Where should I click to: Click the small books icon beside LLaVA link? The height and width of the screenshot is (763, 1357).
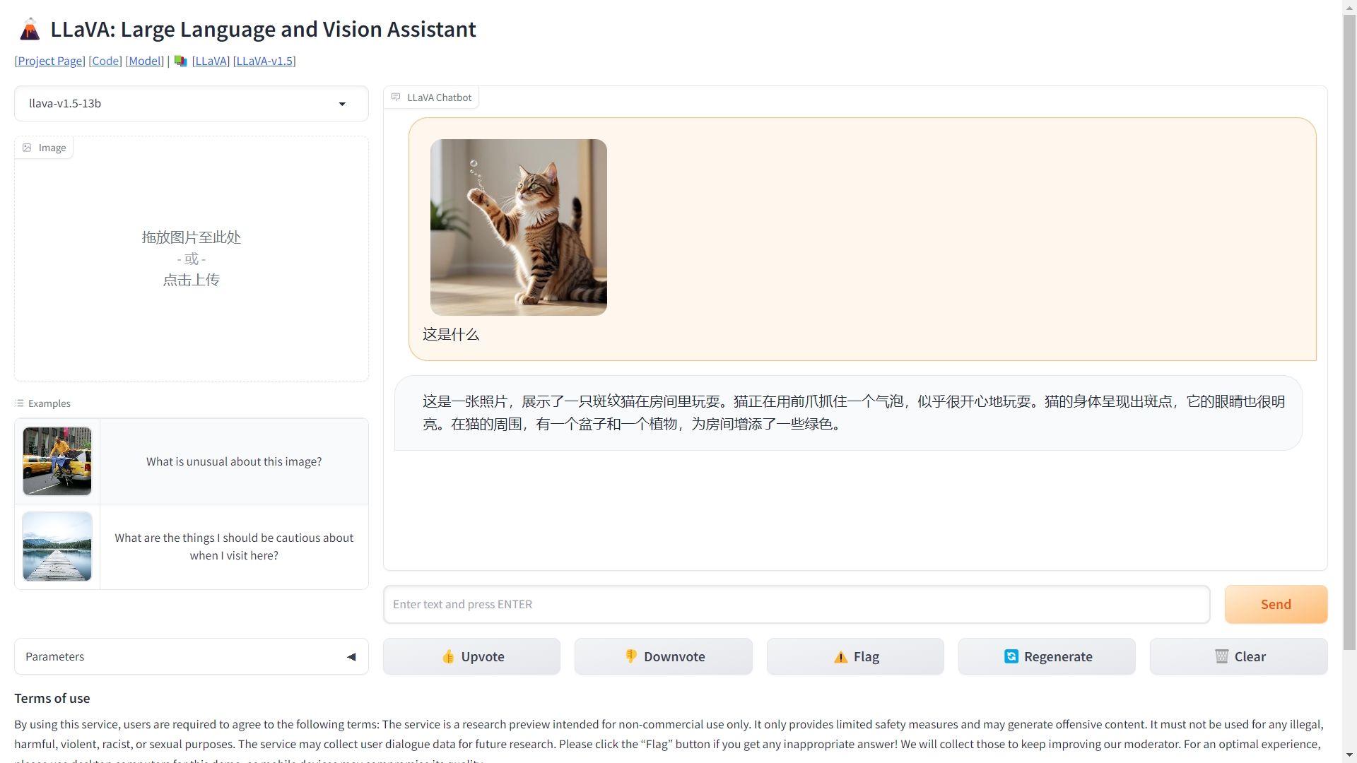(180, 61)
